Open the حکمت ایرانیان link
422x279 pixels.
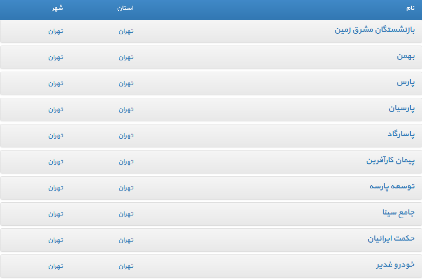(391, 239)
